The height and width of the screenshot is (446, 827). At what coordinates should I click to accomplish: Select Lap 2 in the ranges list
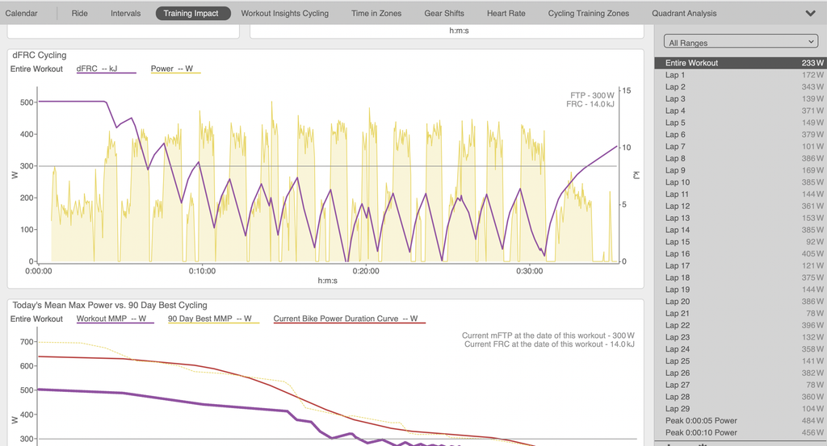click(741, 87)
